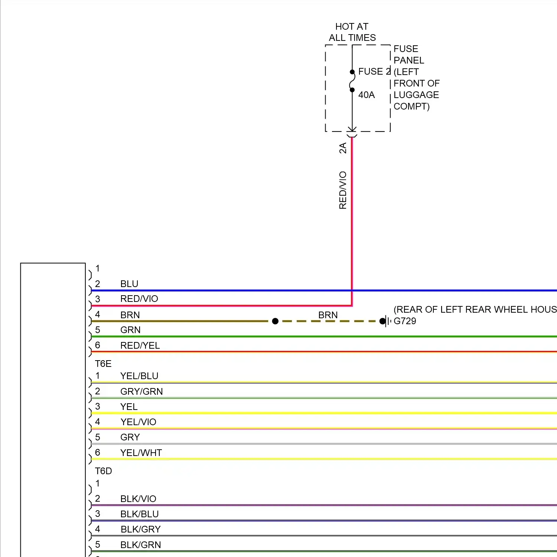Click the splice dot on brown wire

[x=275, y=321]
